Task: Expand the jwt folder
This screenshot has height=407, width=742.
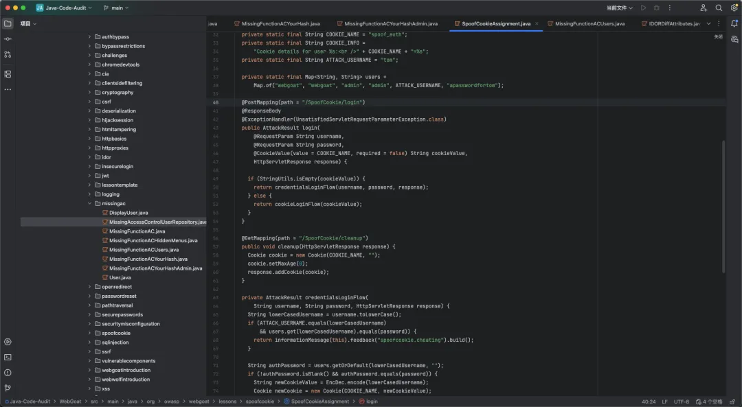Action: (x=89, y=176)
